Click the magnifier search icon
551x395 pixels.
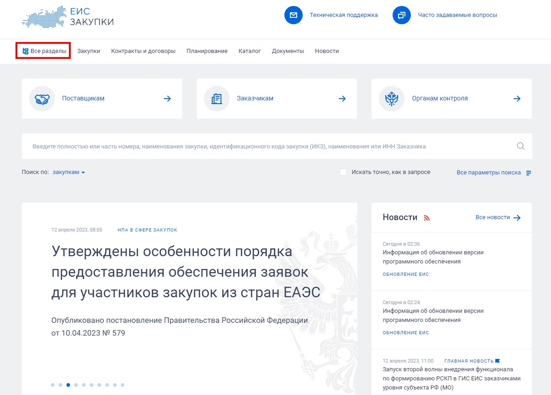tap(521, 146)
